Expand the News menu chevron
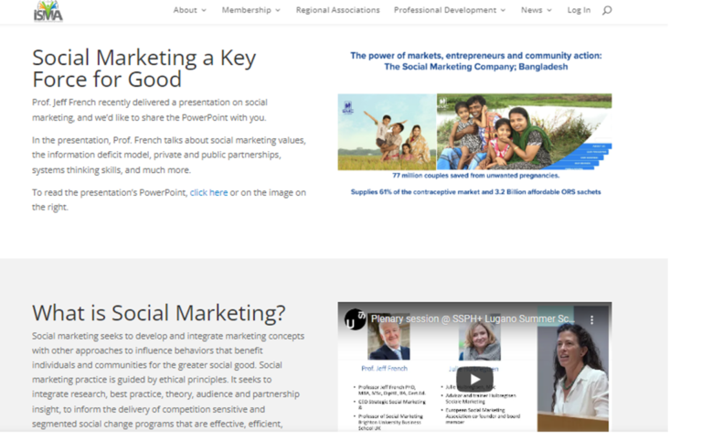702x442 pixels. pyautogui.click(x=549, y=10)
